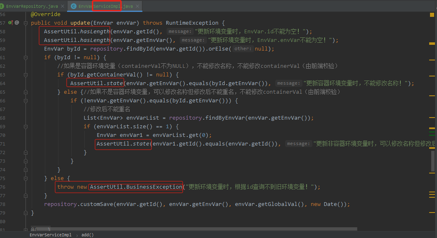
Task: Click line number 60 in the gutter
Action: pyautogui.click(x=2, y=49)
